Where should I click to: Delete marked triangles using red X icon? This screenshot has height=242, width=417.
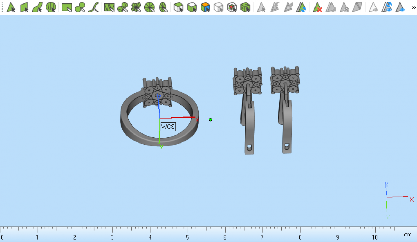point(318,7)
